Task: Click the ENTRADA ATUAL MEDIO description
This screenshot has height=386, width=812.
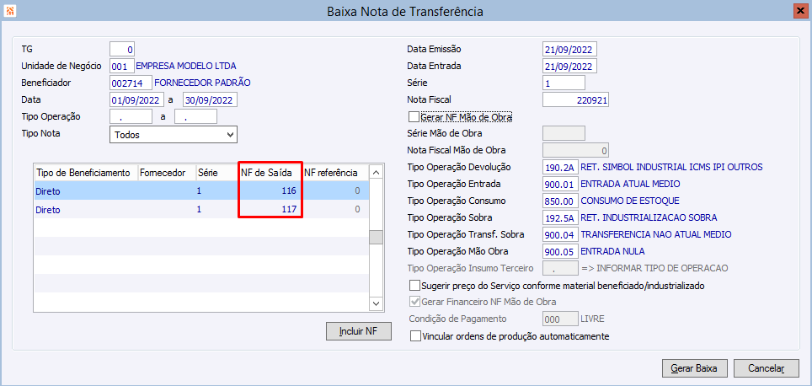Action: [x=630, y=184]
